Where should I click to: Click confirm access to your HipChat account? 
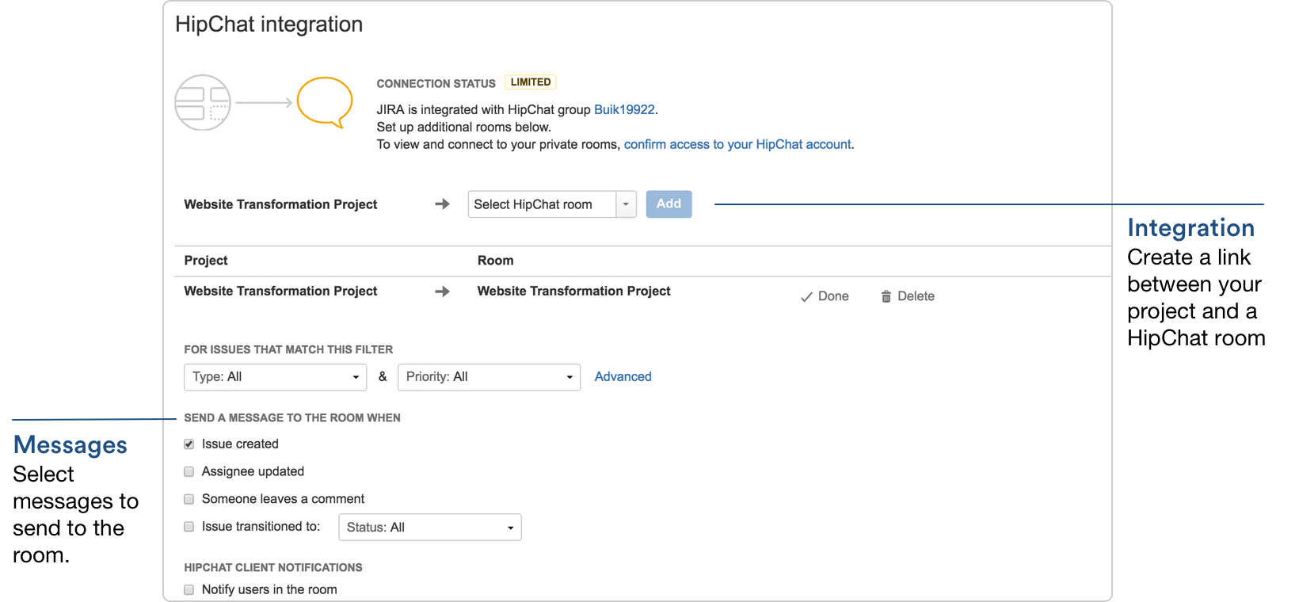tap(737, 145)
